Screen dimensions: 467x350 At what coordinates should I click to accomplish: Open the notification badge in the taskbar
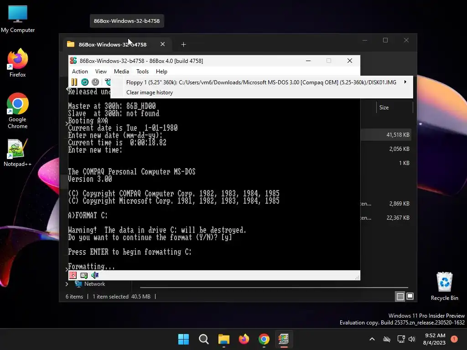454,339
